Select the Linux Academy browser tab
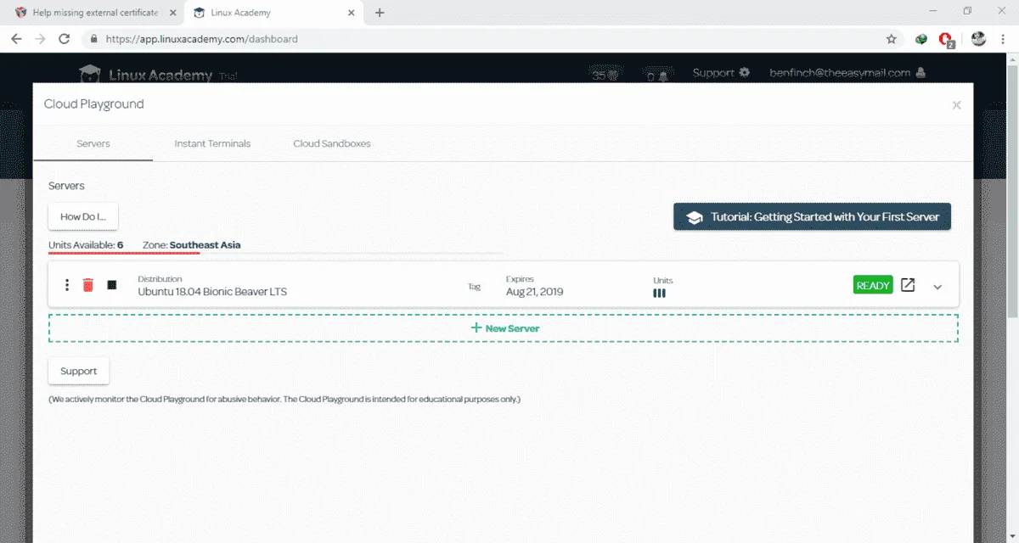This screenshot has height=543, width=1019. click(273, 13)
